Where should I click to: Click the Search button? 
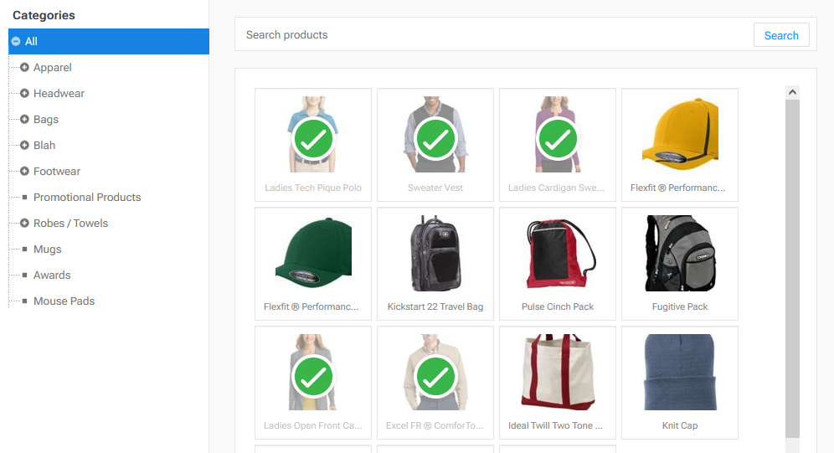click(780, 35)
